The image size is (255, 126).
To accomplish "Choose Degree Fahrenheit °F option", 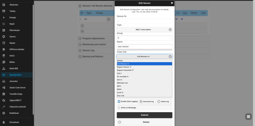I will point(144,70).
